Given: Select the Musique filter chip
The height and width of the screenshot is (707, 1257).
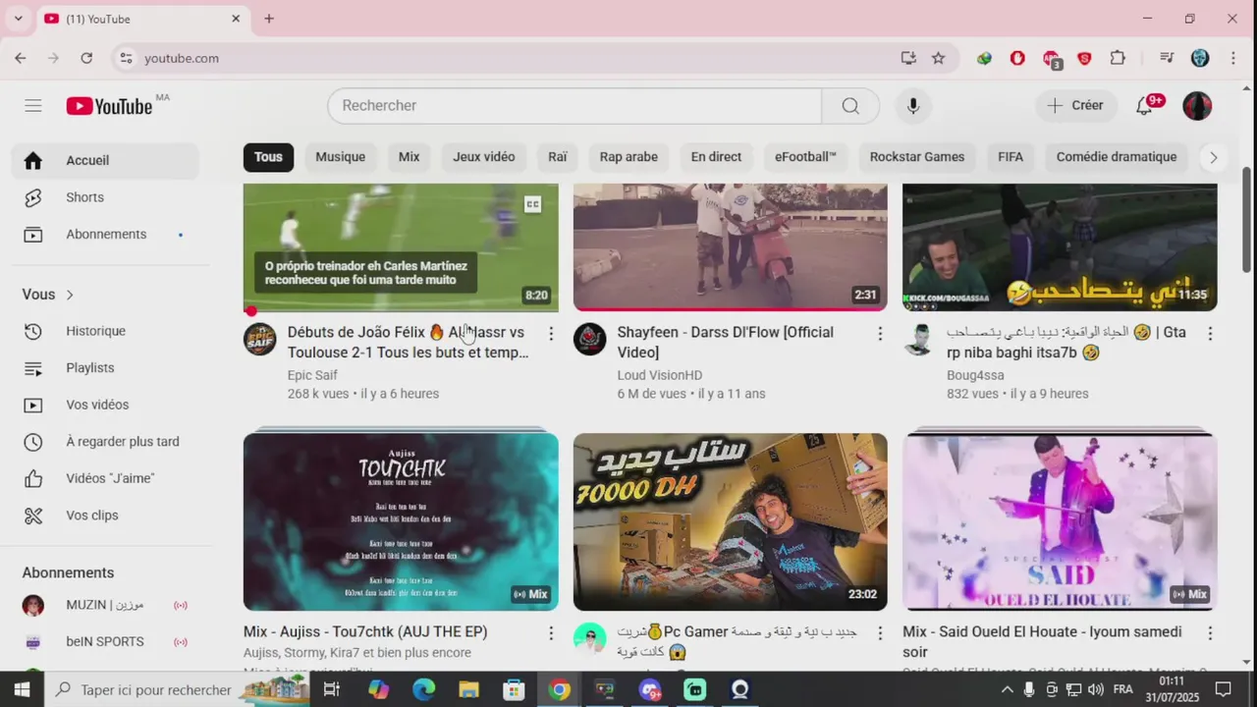Looking at the screenshot, I should pyautogui.click(x=341, y=157).
